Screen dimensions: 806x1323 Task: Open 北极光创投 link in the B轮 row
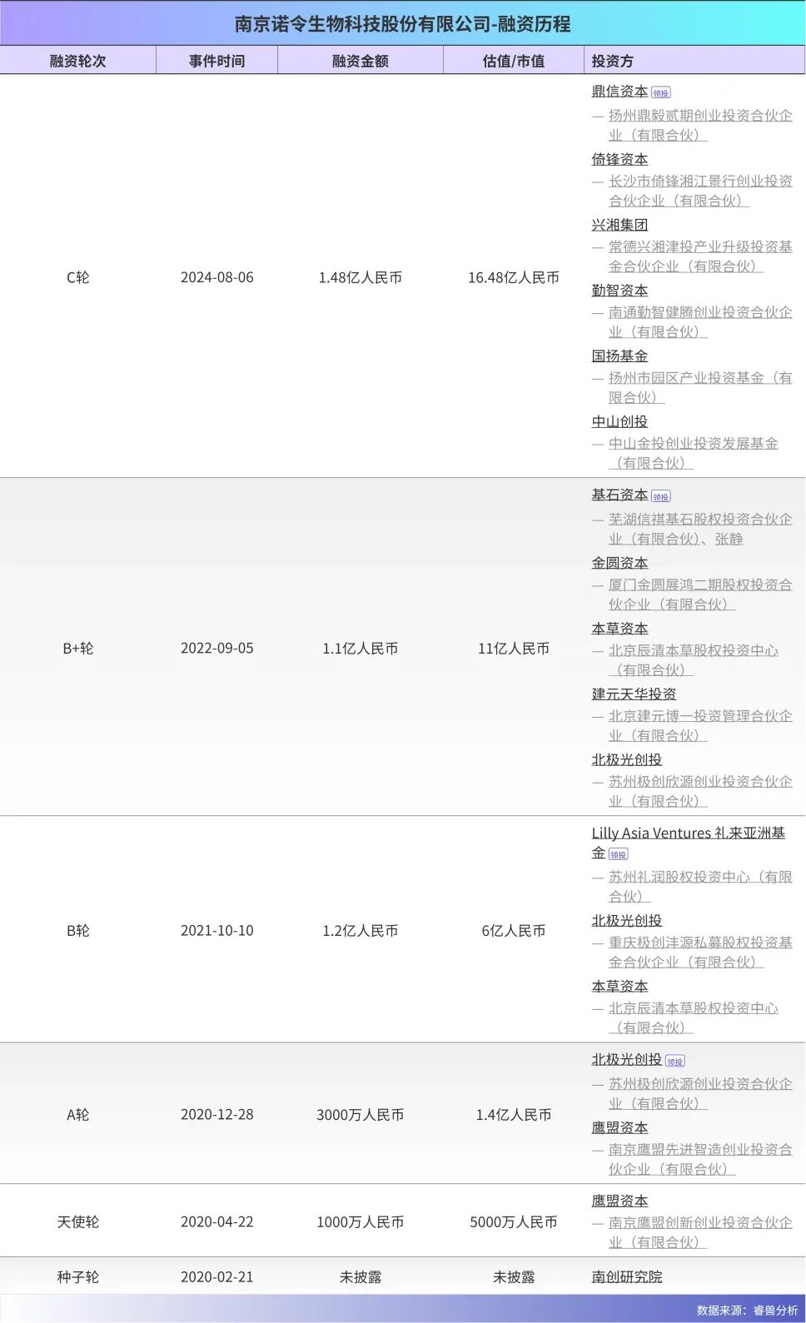pos(627,921)
